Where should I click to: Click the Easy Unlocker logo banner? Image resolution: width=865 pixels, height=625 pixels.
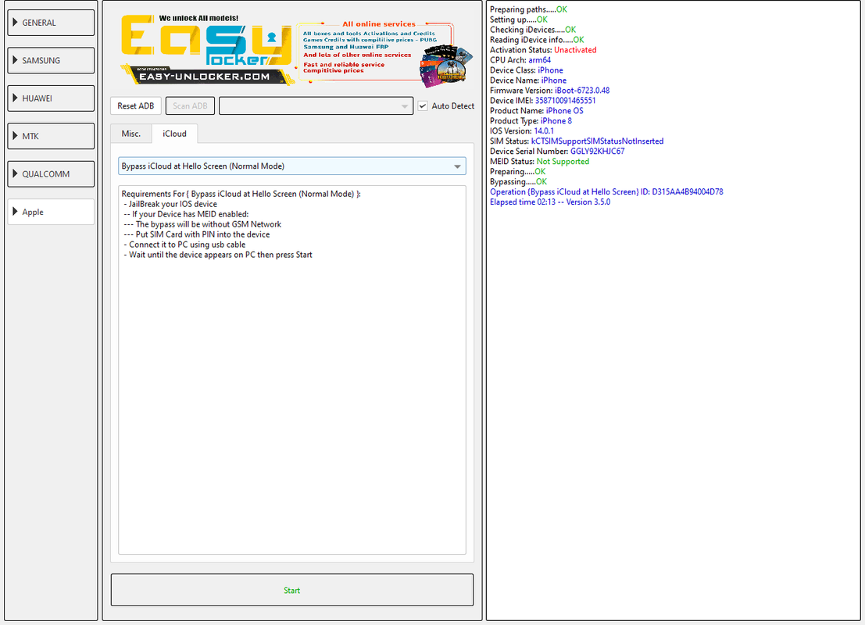[x=207, y=50]
